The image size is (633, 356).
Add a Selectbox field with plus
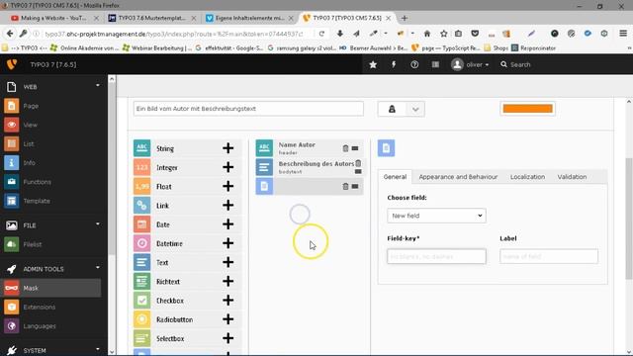(228, 338)
